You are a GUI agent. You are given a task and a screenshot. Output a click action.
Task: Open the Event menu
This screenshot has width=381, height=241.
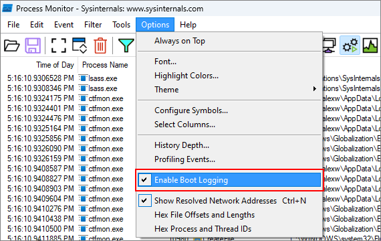pos(63,25)
